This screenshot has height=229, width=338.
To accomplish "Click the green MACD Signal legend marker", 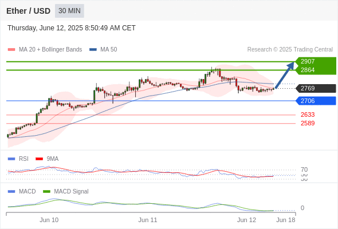I will [x=47, y=191].
